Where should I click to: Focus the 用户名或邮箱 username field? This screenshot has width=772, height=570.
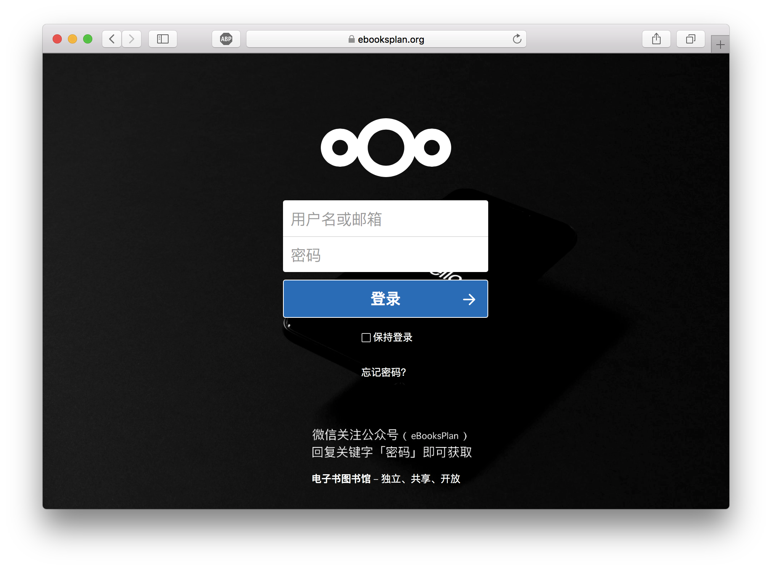click(x=385, y=219)
